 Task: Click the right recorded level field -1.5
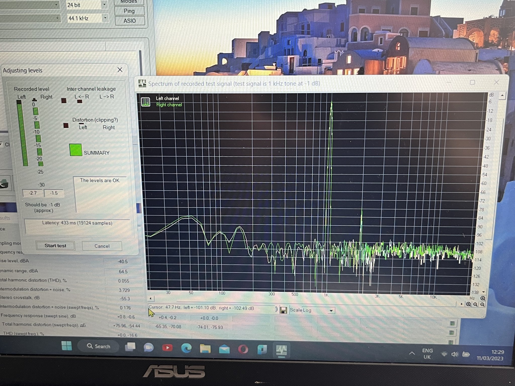(x=54, y=193)
